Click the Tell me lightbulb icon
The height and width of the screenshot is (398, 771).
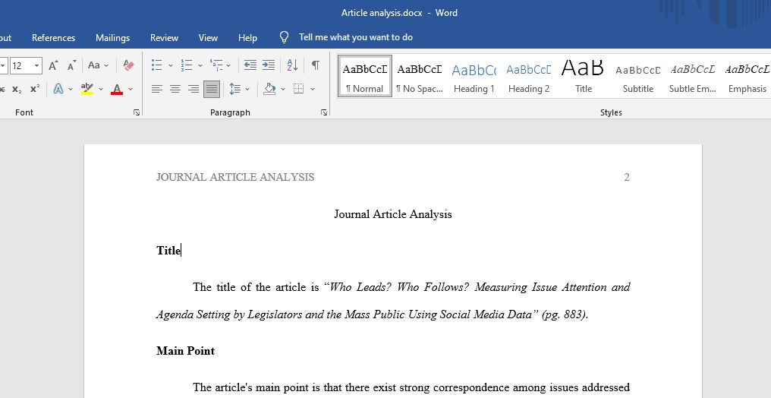pos(285,37)
